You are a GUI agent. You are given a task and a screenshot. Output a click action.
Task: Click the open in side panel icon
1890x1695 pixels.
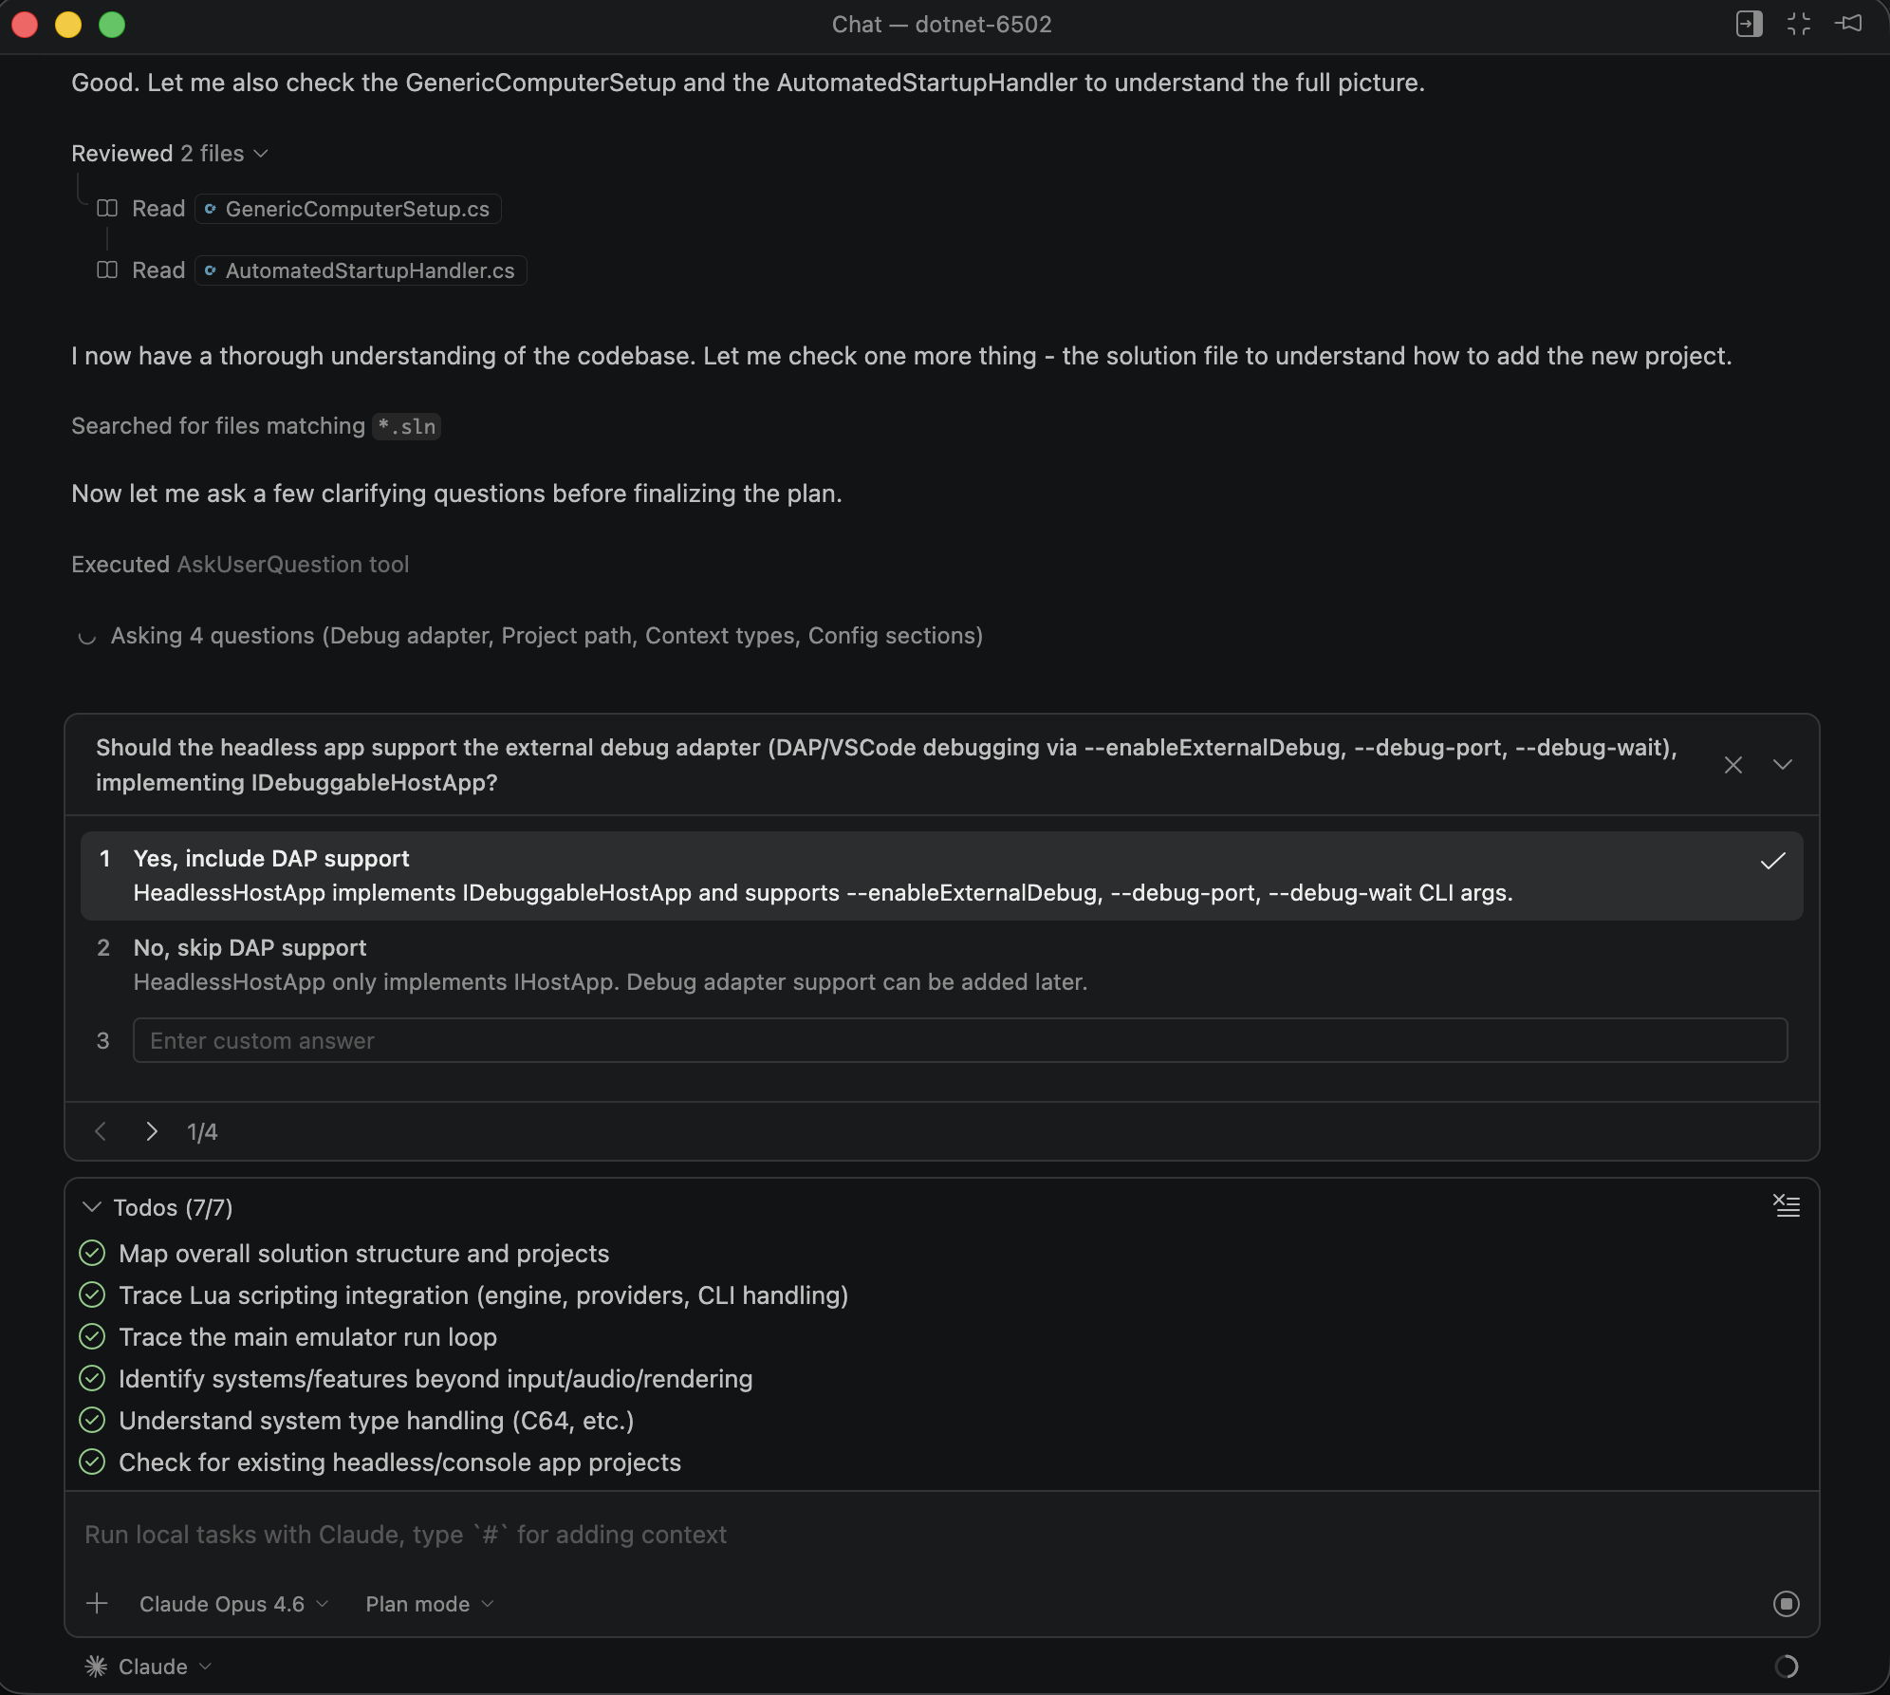click(x=1749, y=24)
